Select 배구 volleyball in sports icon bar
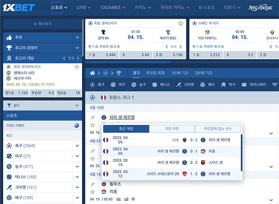Image resolution: width=279 pixels, height=204 pixels. [207, 85]
